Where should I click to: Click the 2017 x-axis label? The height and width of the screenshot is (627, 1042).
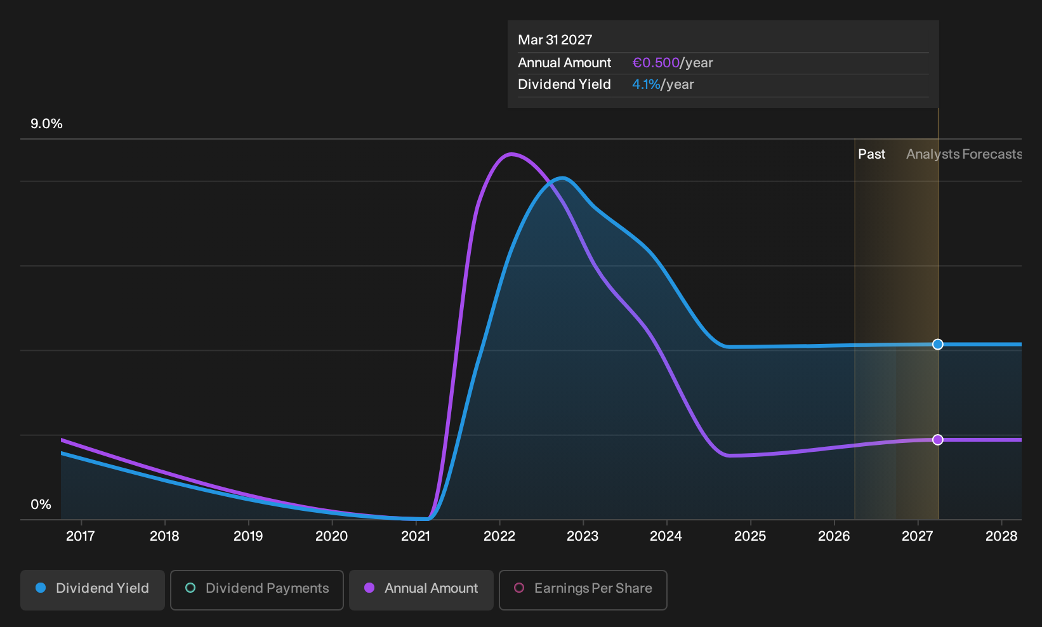click(81, 536)
